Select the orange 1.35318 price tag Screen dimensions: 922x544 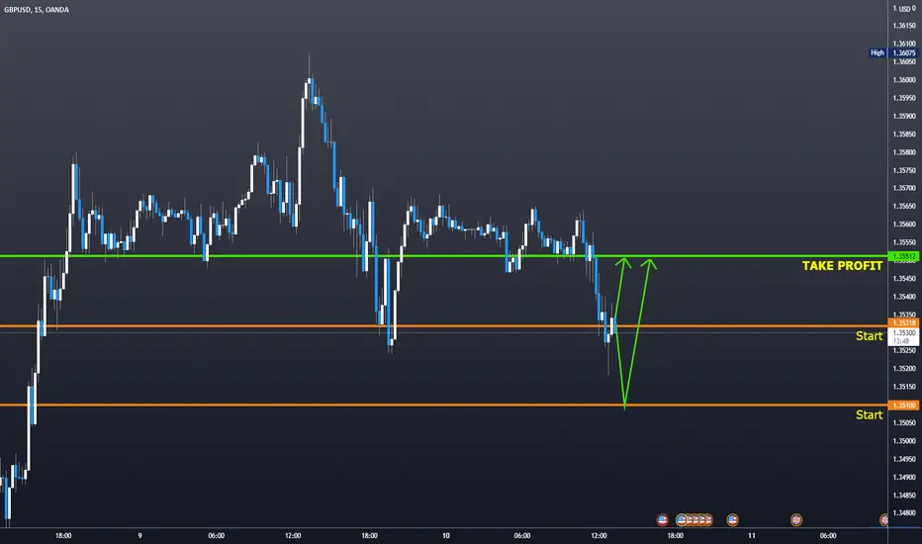pos(904,322)
